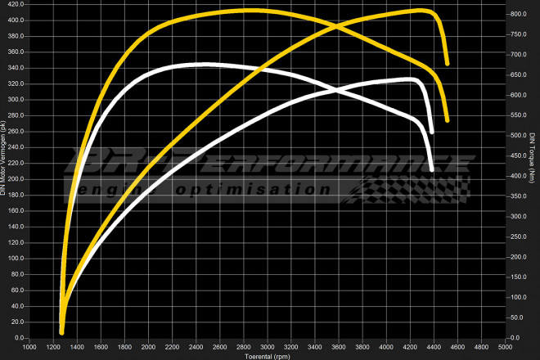This screenshot has width=540, height=360.
Task: Click the 800 label on torque axis
Action: click(516, 14)
